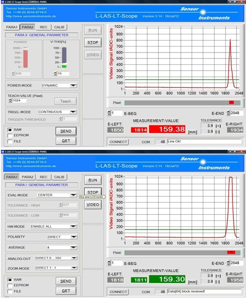This screenshot has height=298, width=246.
Task: Click app icon in lower window title bar
Action: click(x=3, y=152)
